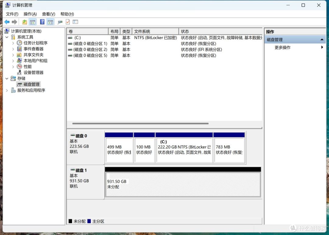Click the blue Help question mark icon

pyautogui.click(x=42, y=22)
